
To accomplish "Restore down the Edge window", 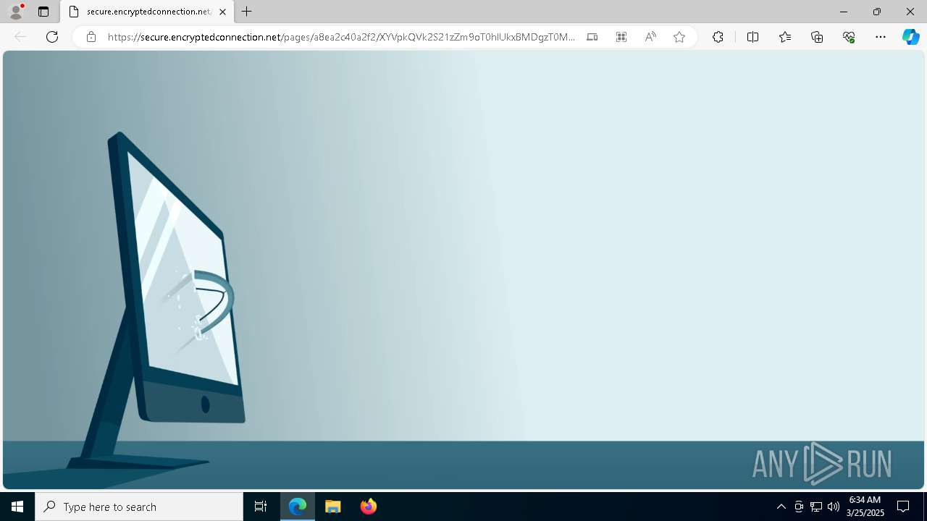I will click(x=877, y=12).
